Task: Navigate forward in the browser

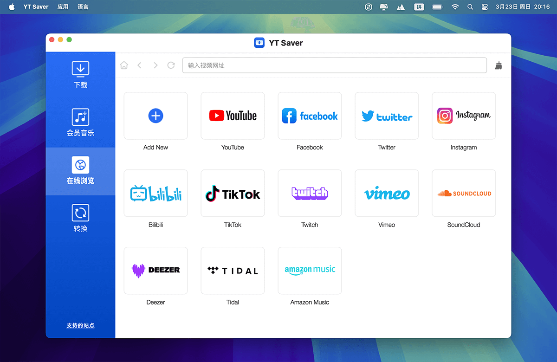Action: point(155,65)
